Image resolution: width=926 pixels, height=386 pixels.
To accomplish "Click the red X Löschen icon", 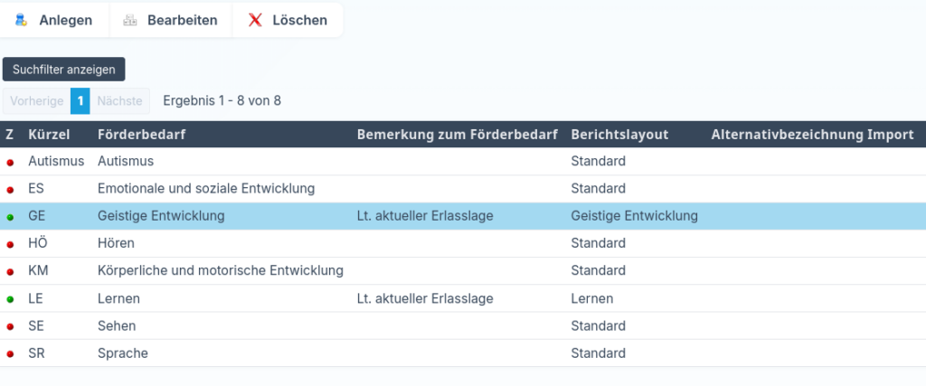I will [x=256, y=20].
